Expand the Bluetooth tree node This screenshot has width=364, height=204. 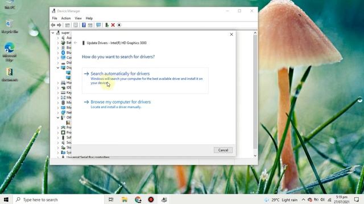58,53
